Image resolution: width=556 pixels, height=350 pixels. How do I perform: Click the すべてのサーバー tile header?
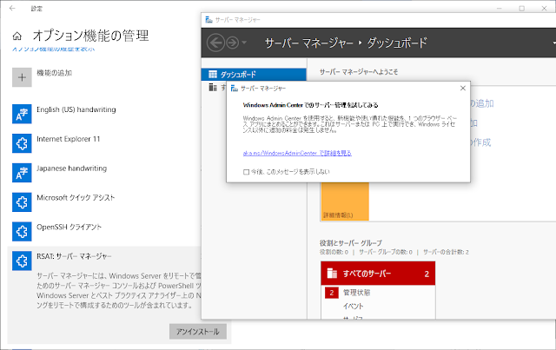(378, 274)
